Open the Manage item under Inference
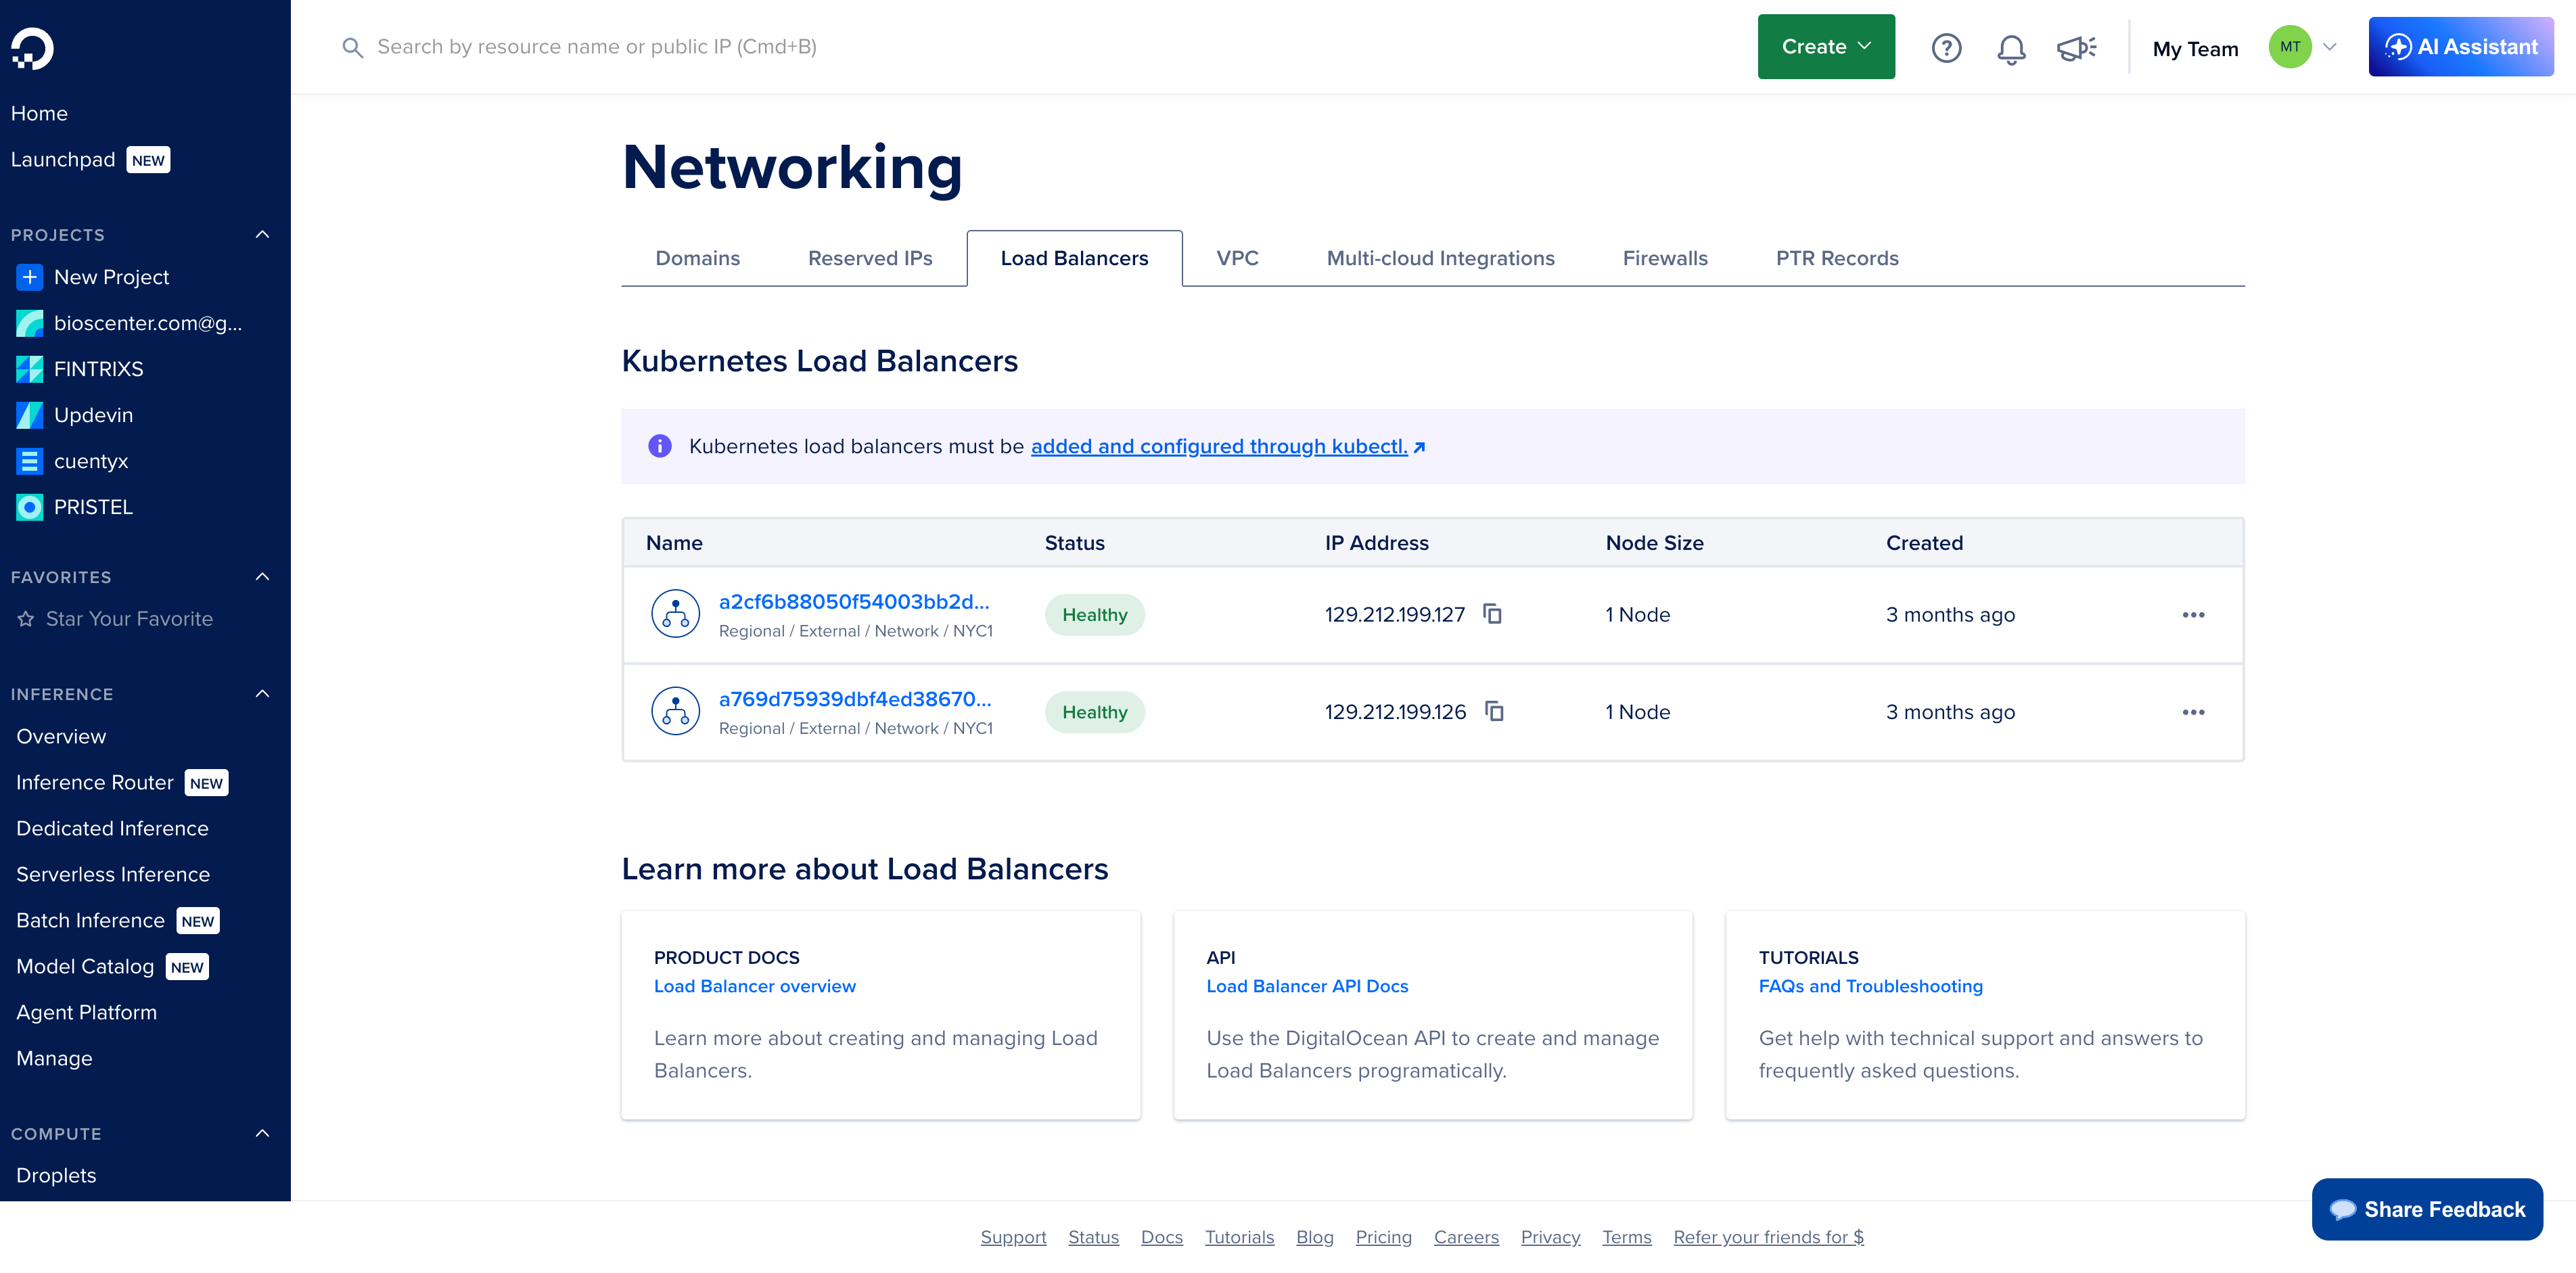 [x=54, y=1059]
